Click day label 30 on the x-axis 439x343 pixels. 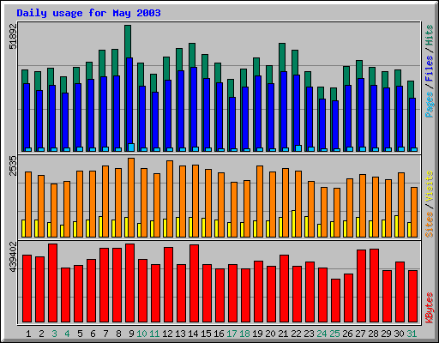tap(399, 334)
